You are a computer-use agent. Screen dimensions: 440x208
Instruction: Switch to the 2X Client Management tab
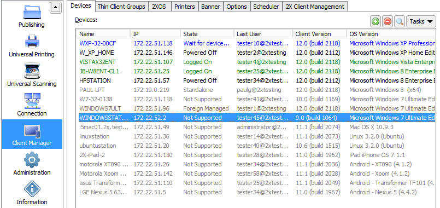click(315, 7)
